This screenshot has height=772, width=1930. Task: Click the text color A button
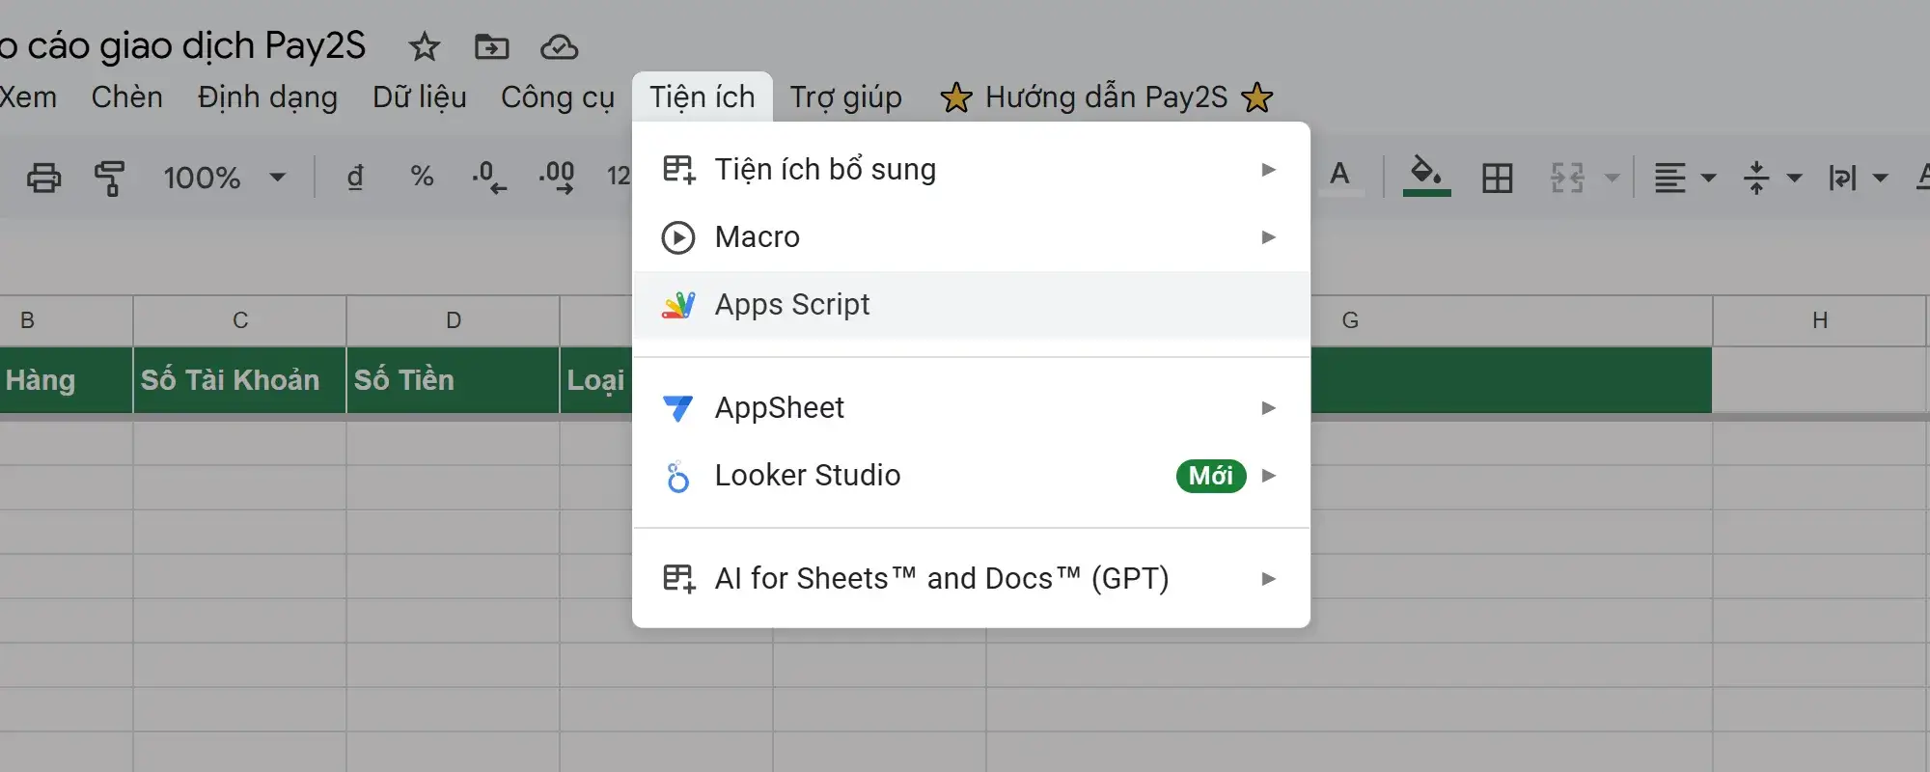coord(1340,178)
